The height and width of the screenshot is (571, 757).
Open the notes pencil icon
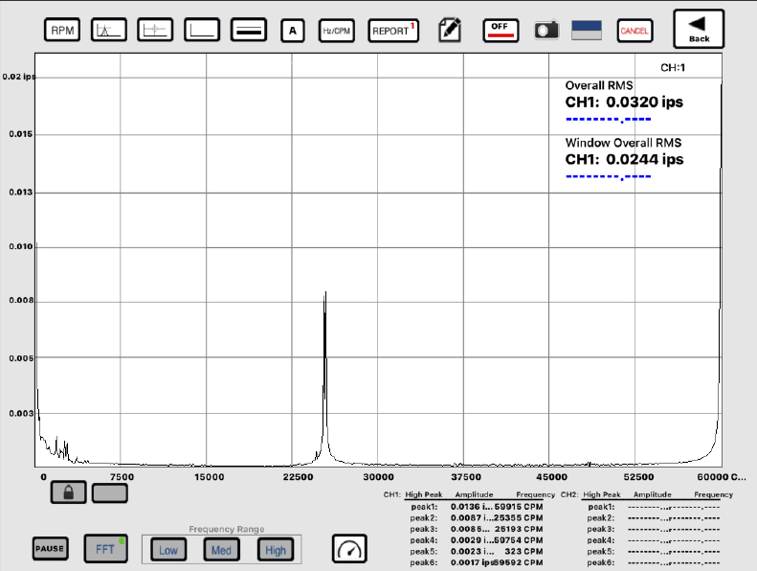[450, 30]
